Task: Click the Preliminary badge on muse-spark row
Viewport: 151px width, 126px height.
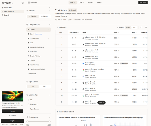Action: (x=124, y=64)
